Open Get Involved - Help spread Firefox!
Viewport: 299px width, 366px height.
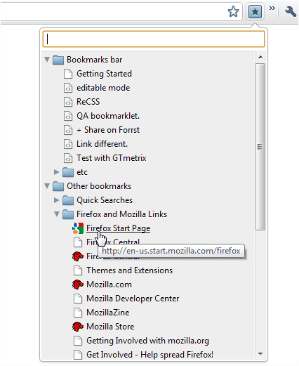[x=149, y=355]
